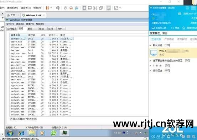Open 帮助(H) menu in Task Manager
The height and width of the screenshot is (140, 197).
(40, 24)
